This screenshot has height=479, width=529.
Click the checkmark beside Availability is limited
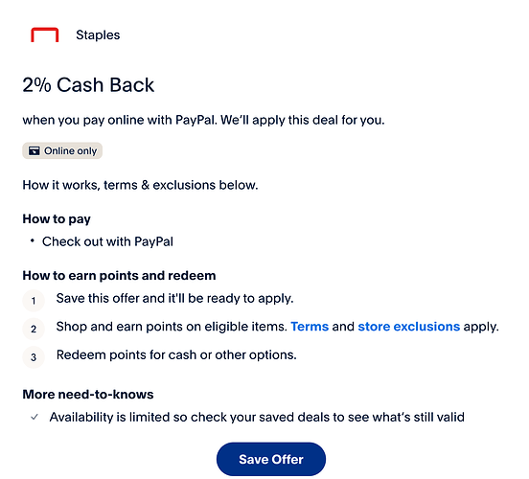point(34,418)
